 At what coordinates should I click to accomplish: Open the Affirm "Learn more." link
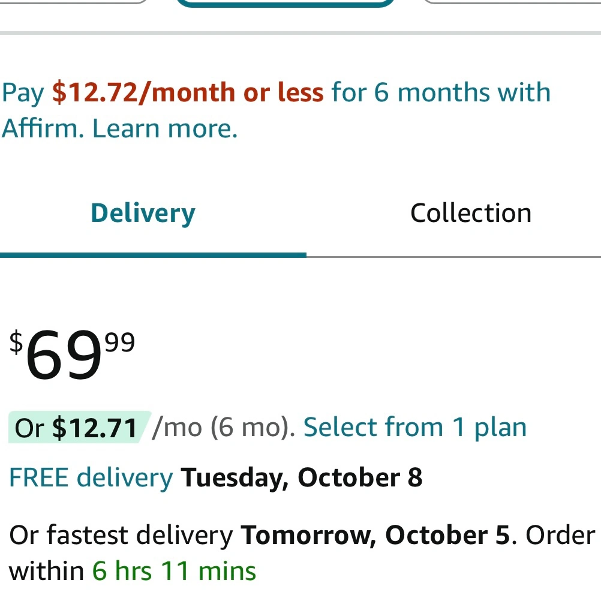[x=165, y=128]
